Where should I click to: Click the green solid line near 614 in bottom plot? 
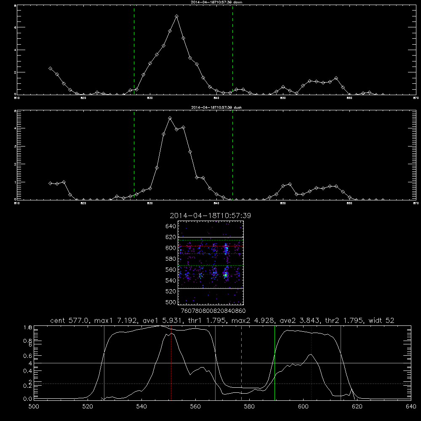tap(341, 362)
